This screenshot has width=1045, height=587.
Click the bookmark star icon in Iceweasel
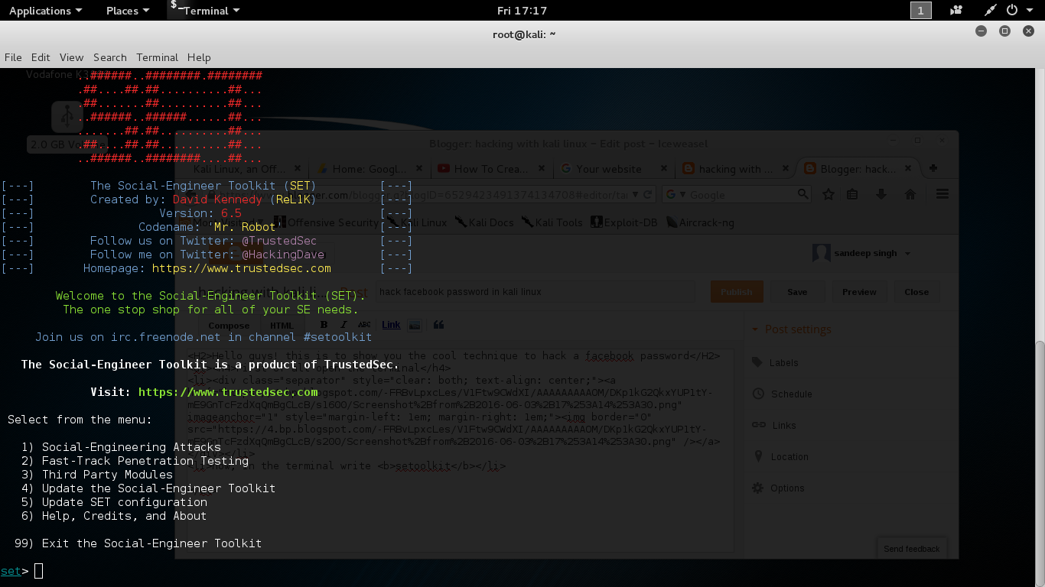coord(829,194)
